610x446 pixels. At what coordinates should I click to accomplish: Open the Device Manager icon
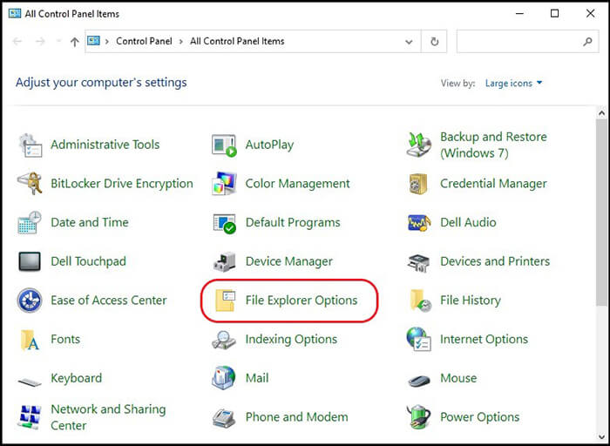(x=225, y=261)
